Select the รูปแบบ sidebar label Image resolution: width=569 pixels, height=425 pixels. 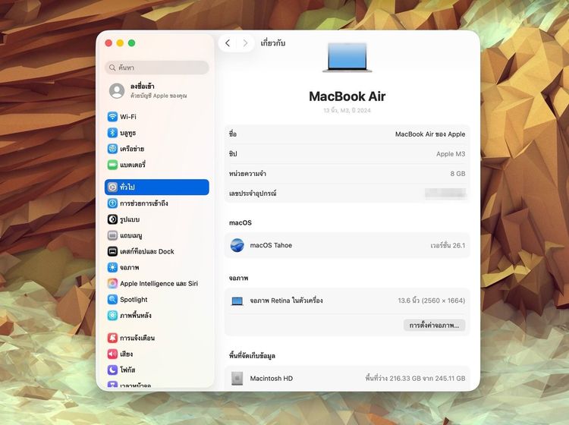(130, 219)
